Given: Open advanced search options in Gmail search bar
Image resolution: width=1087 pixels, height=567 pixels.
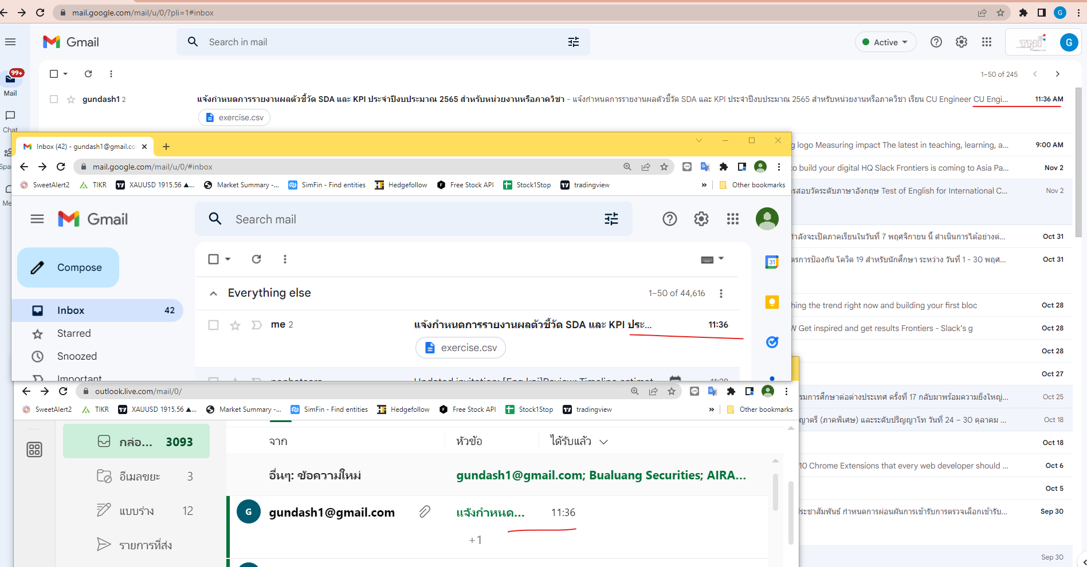Looking at the screenshot, I should click(611, 219).
